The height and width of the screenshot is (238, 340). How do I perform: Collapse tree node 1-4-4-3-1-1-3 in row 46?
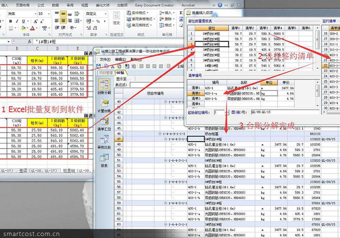(x=160, y=133)
